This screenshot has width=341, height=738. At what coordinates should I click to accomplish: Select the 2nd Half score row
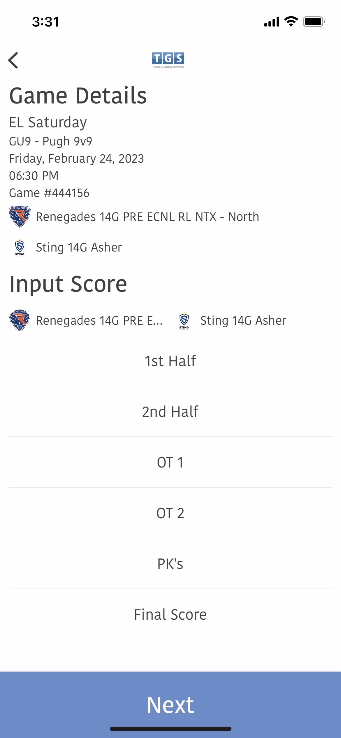[170, 412]
